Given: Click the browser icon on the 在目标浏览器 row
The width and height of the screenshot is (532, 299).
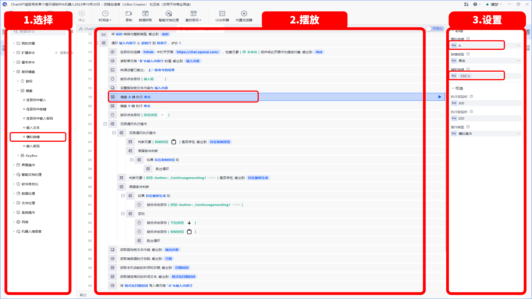Looking at the screenshot, I should tap(112, 52).
